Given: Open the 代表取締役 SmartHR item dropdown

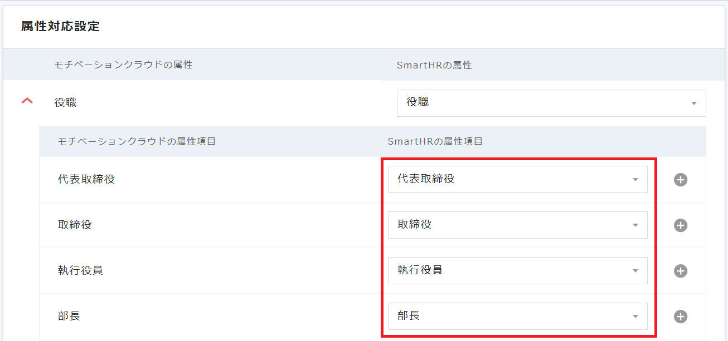Looking at the screenshot, I should [x=517, y=179].
